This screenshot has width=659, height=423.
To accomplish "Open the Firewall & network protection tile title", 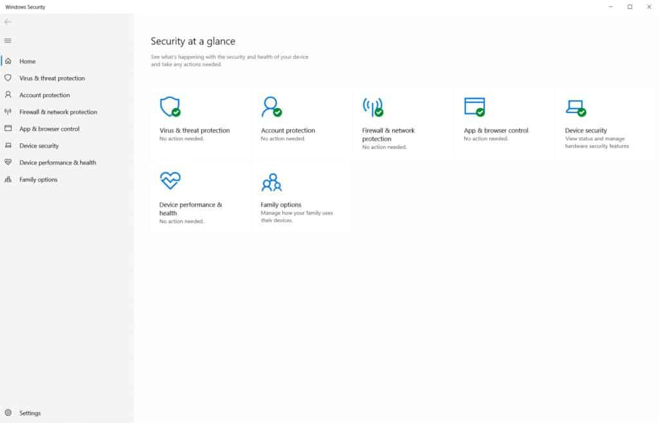I will [x=388, y=135].
